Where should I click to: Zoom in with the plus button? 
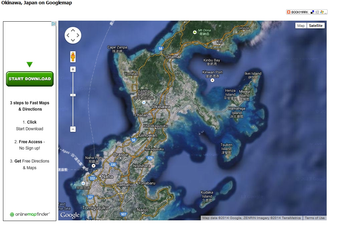click(73, 69)
